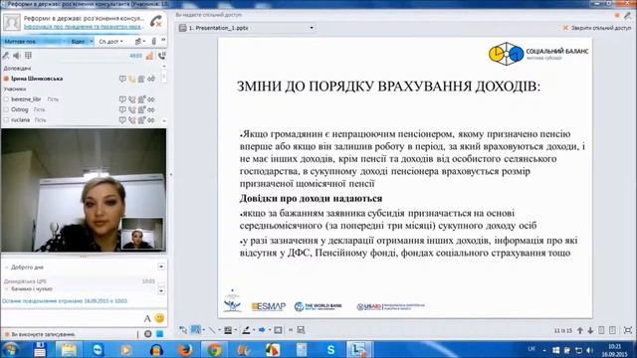
Task: Click the muted phone icon for berezne_libr
Action: pos(132,99)
